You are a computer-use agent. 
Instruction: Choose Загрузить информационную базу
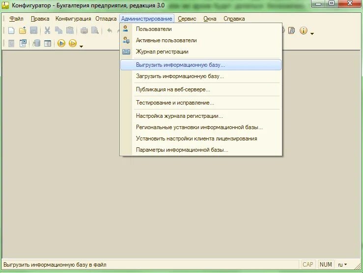tap(201, 76)
